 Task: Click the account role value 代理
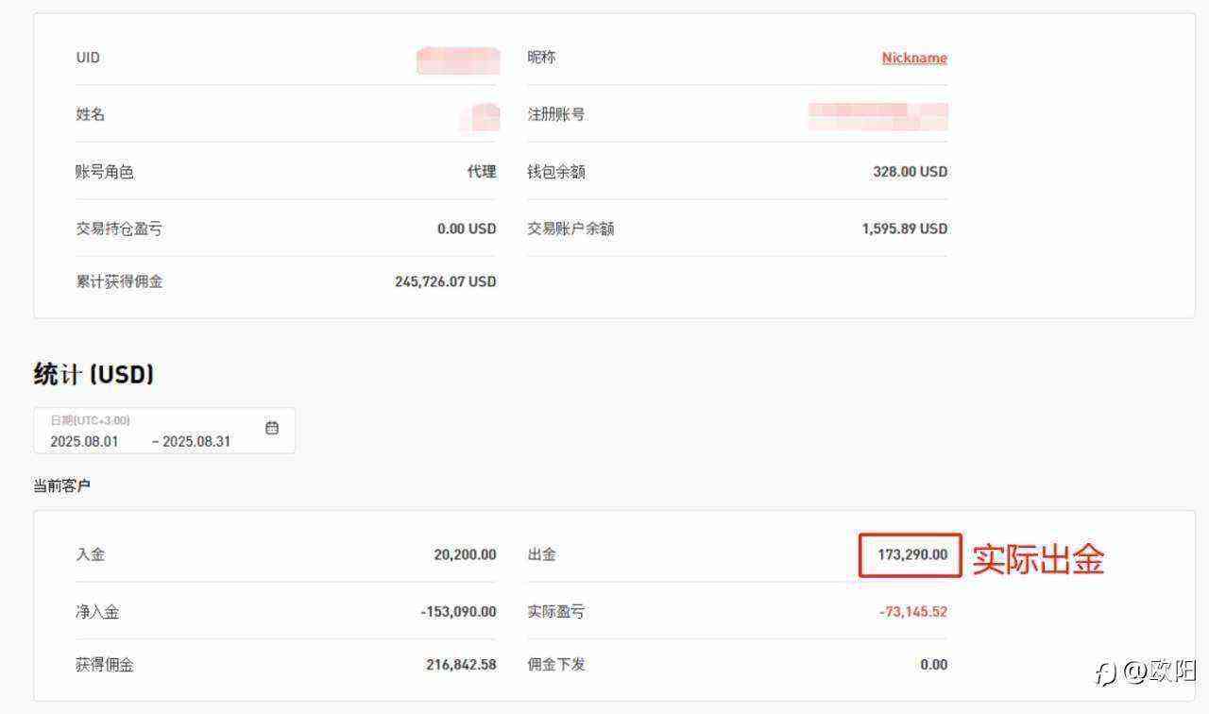(482, 172)
